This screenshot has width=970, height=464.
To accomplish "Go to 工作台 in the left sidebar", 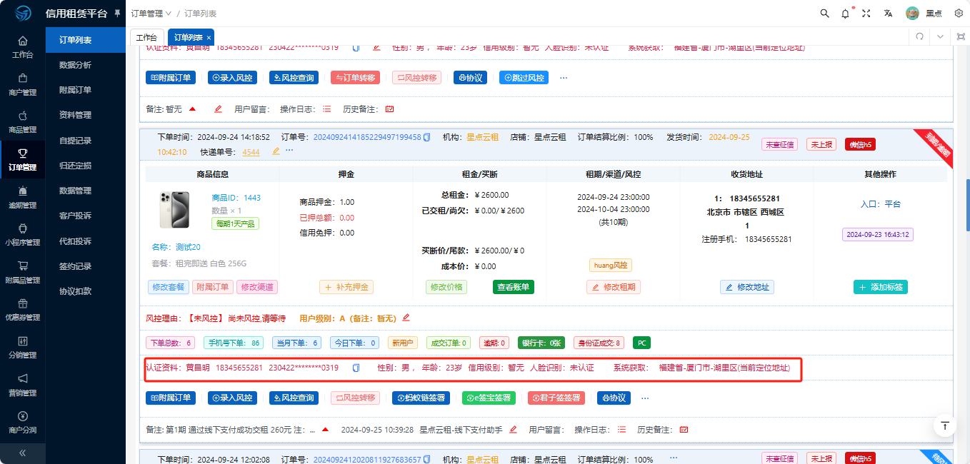I will pos(22,46).
